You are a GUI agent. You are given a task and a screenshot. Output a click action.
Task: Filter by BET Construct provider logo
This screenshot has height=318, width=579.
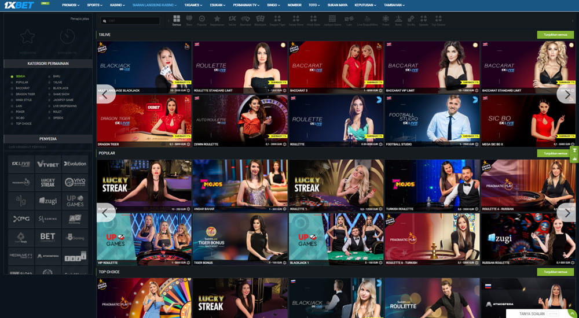click(x=48, y=237)
